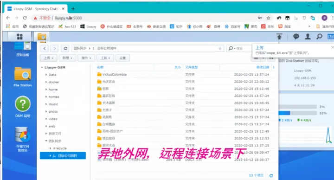Select the home folder in tree
The image size is (334, 180).
pyautogui.click(x=53, y=90)
